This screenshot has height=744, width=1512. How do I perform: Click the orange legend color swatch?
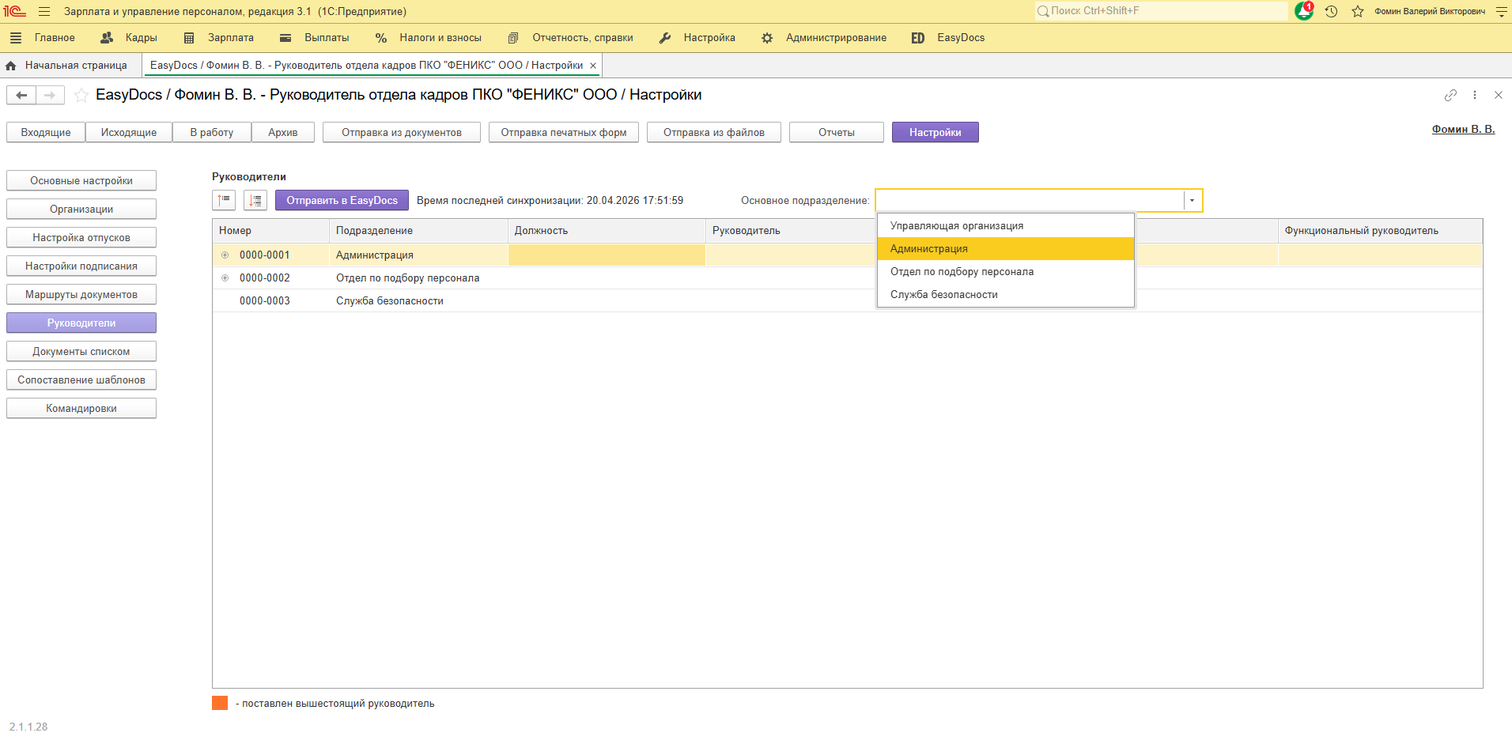click(x=220, y=704)
